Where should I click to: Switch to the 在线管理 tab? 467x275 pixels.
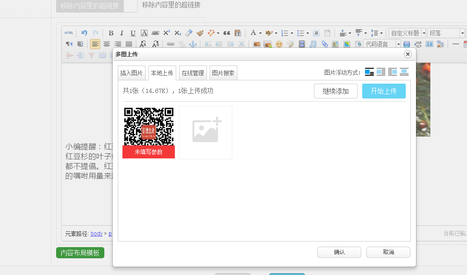coord(192,73)
